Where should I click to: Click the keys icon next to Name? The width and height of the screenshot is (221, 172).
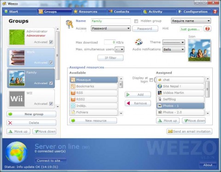tap(70, 24)
